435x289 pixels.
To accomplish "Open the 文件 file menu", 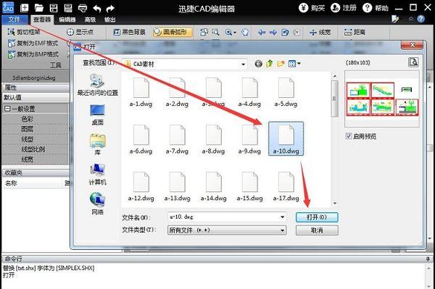I will pyautogui.click(x=14, y=20).
